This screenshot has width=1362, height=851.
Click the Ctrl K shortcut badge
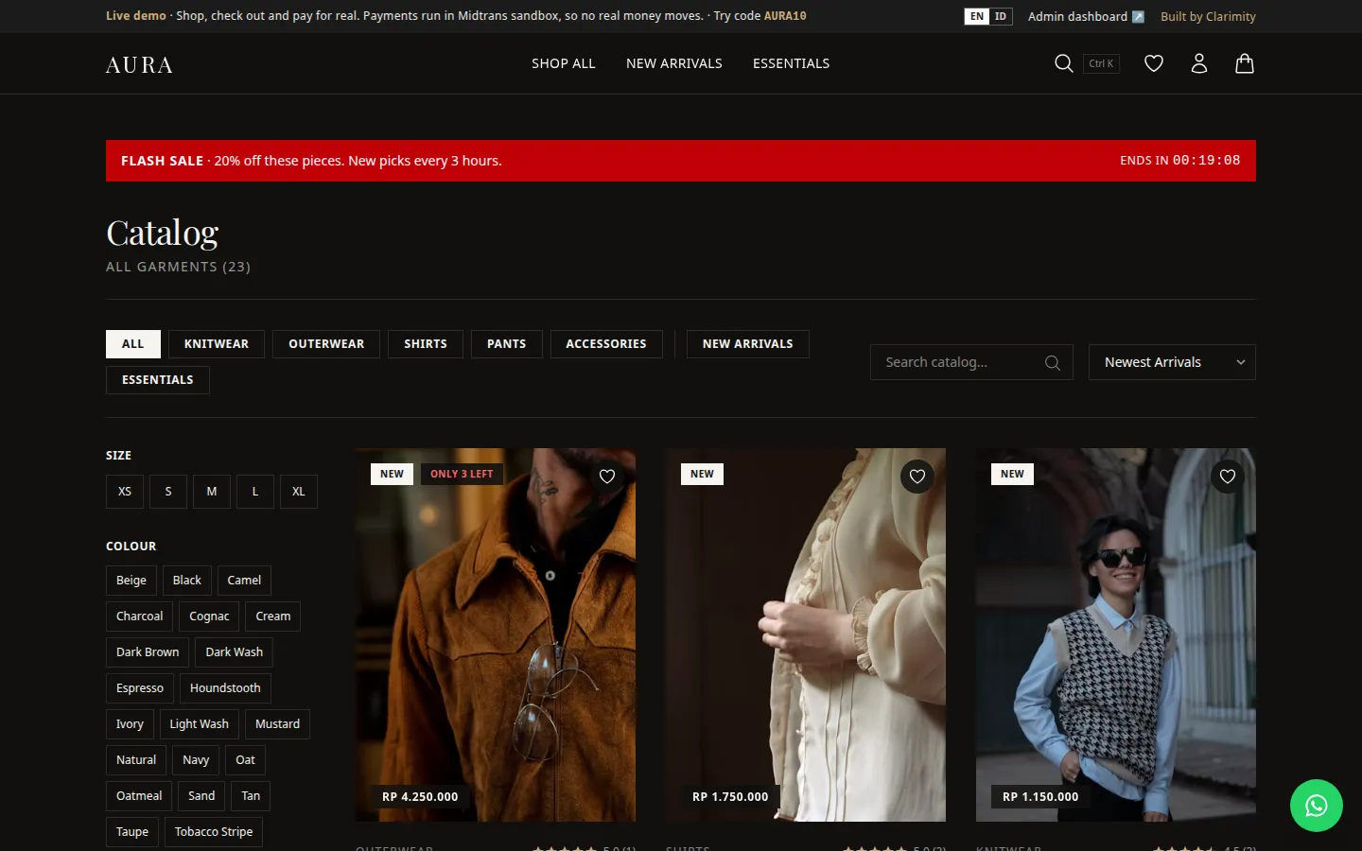click(x=1101, y=63)
